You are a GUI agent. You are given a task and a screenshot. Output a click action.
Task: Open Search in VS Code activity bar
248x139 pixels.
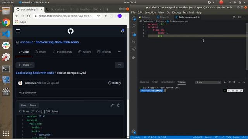134,25
